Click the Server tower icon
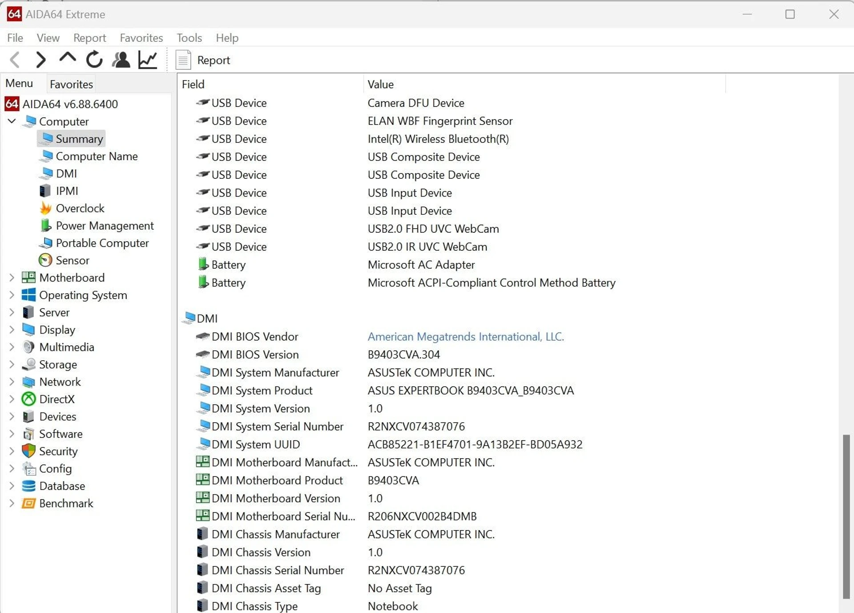Image resolution: width=854 pixels, height=613 pixels. pos(28,312)
